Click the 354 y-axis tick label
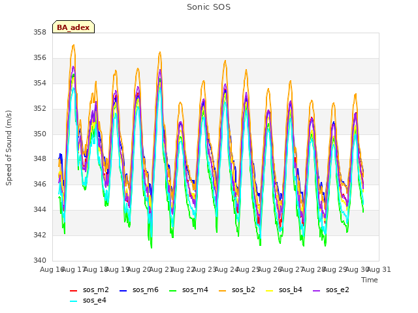Screen dimensions: 418x313 (x=40, y=83)
